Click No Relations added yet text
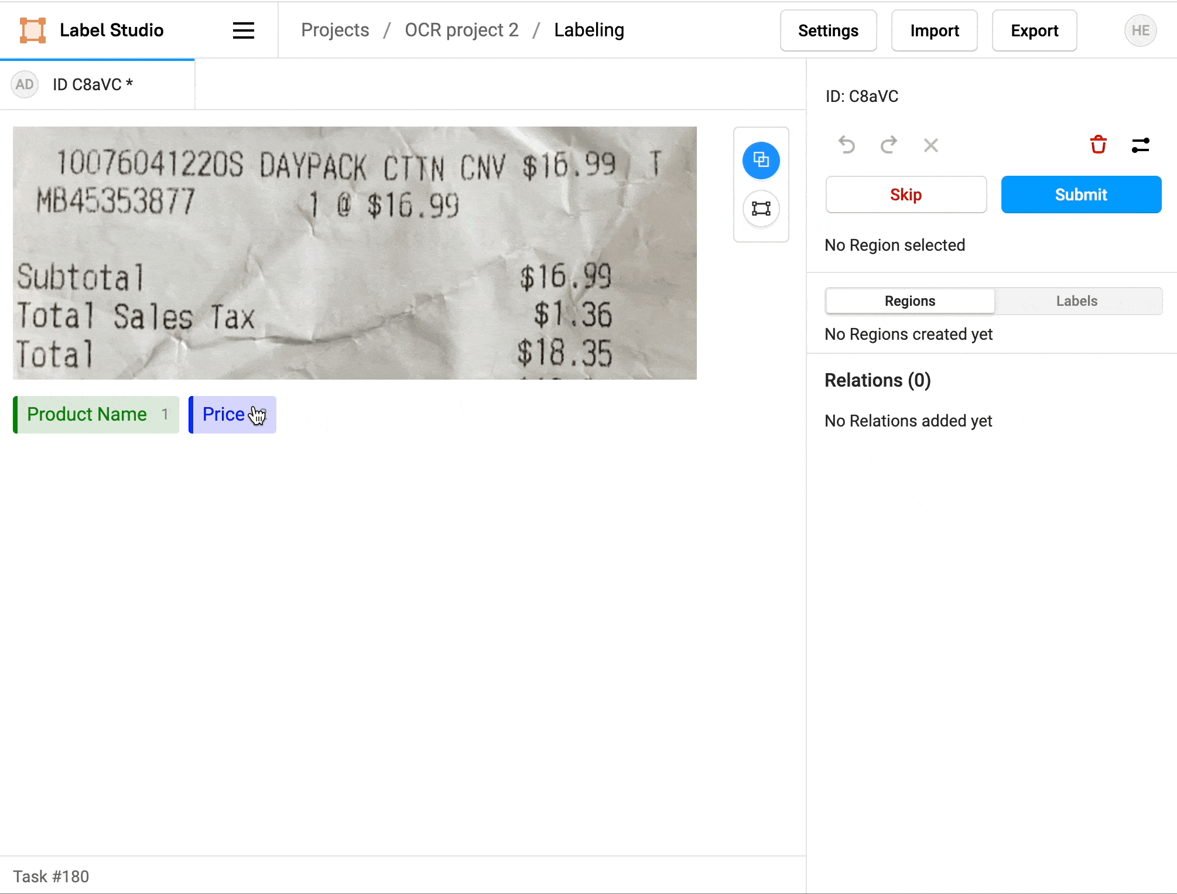 [908, 421]
